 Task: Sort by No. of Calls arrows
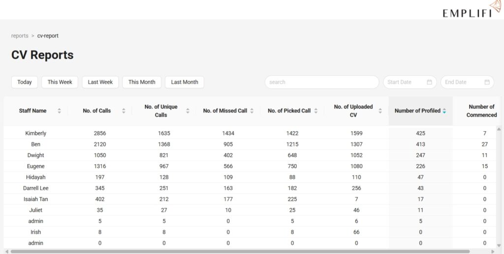(124, 111)
